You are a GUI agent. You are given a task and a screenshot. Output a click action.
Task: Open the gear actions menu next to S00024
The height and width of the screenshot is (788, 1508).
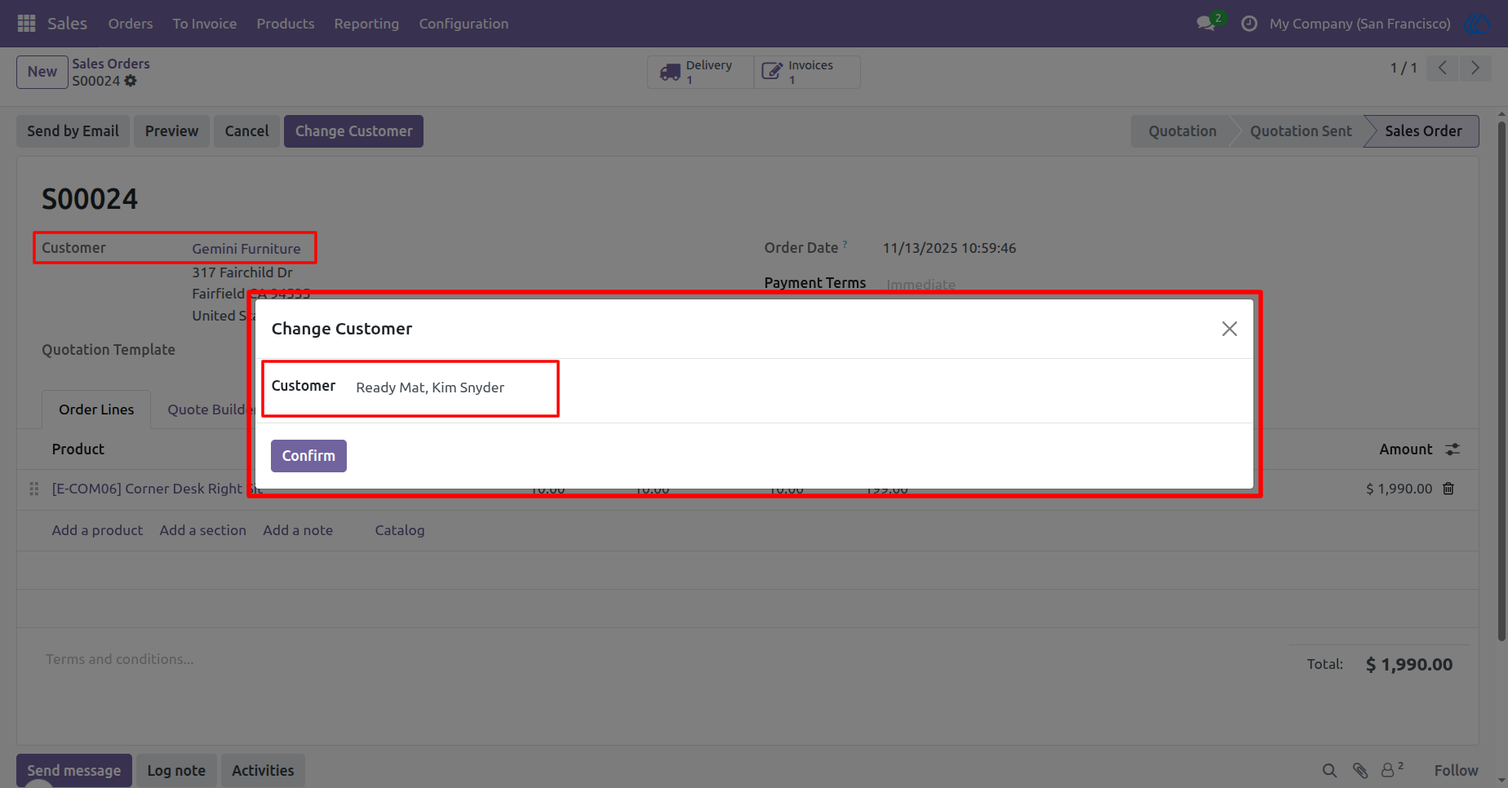131,81
